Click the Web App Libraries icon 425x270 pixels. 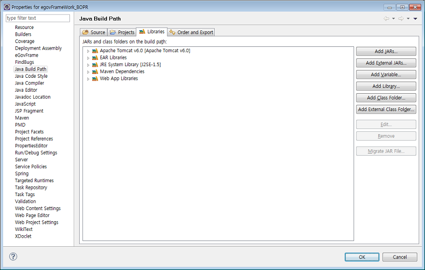coord(95,79)
